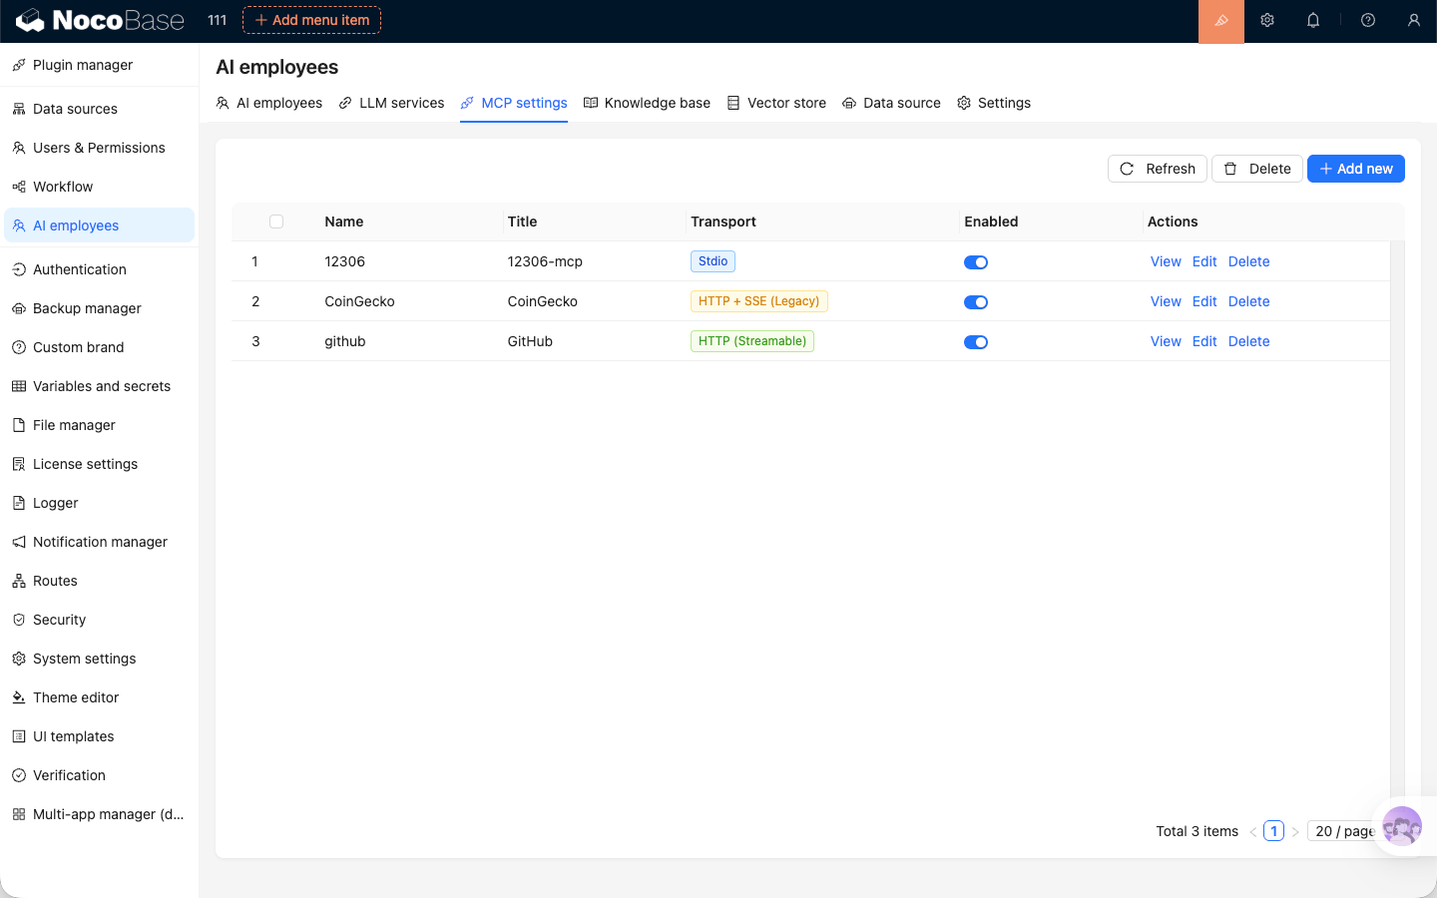Open Workflow in the sidebar
The image size is (1437, 898).
coord(63,187)
